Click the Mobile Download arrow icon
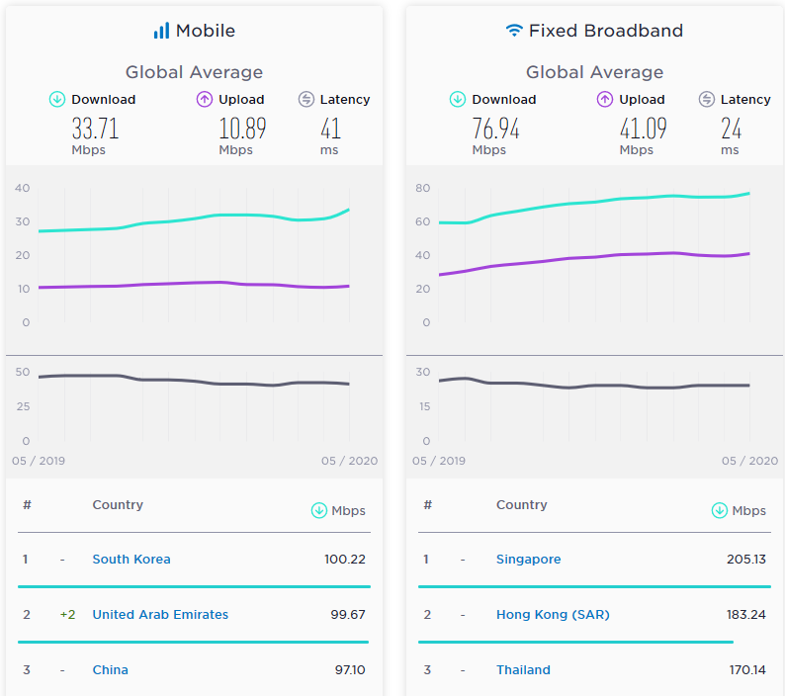Viewport: 785px width, 696px height. (x=57, y=99)
